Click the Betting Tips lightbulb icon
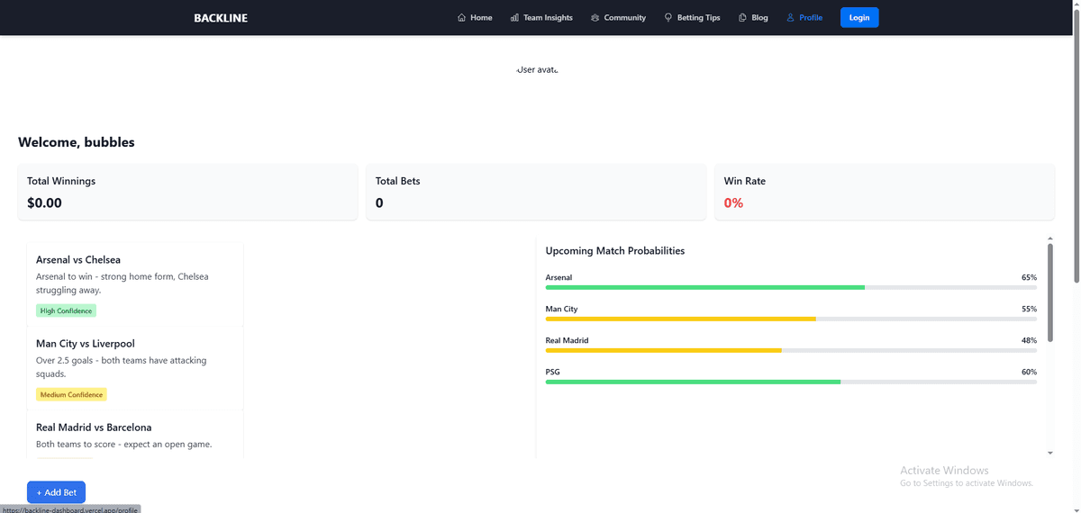1081x513 pixels. coord(668,18)
